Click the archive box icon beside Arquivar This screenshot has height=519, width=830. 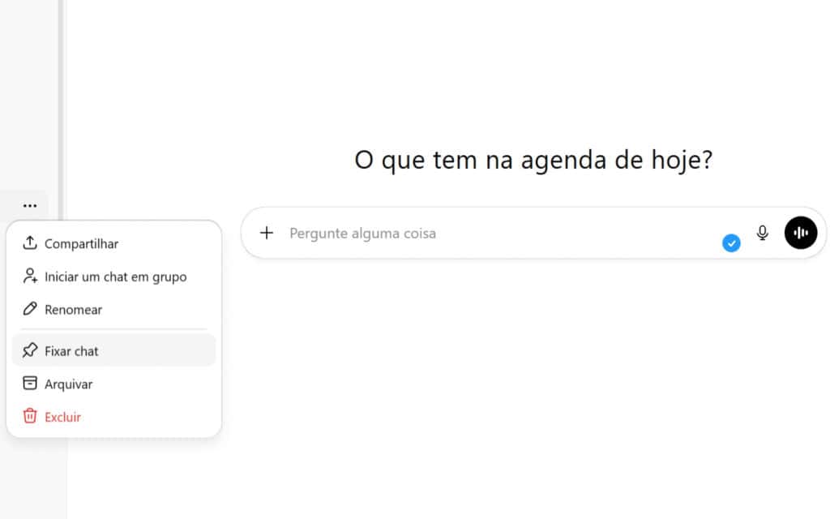31,383
